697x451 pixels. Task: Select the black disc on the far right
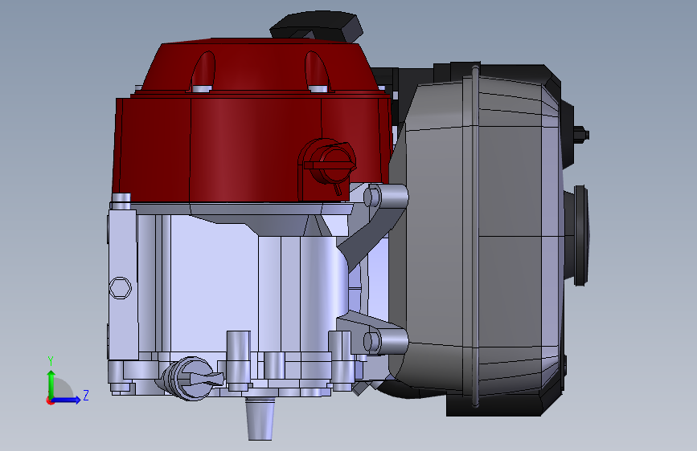click(x=580, y=235)
